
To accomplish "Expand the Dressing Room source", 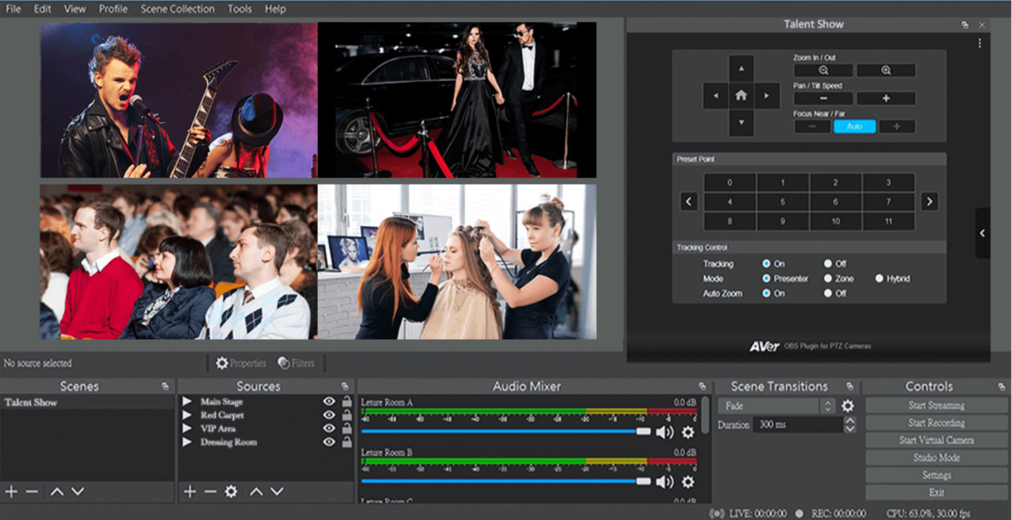I will point(187,442).
